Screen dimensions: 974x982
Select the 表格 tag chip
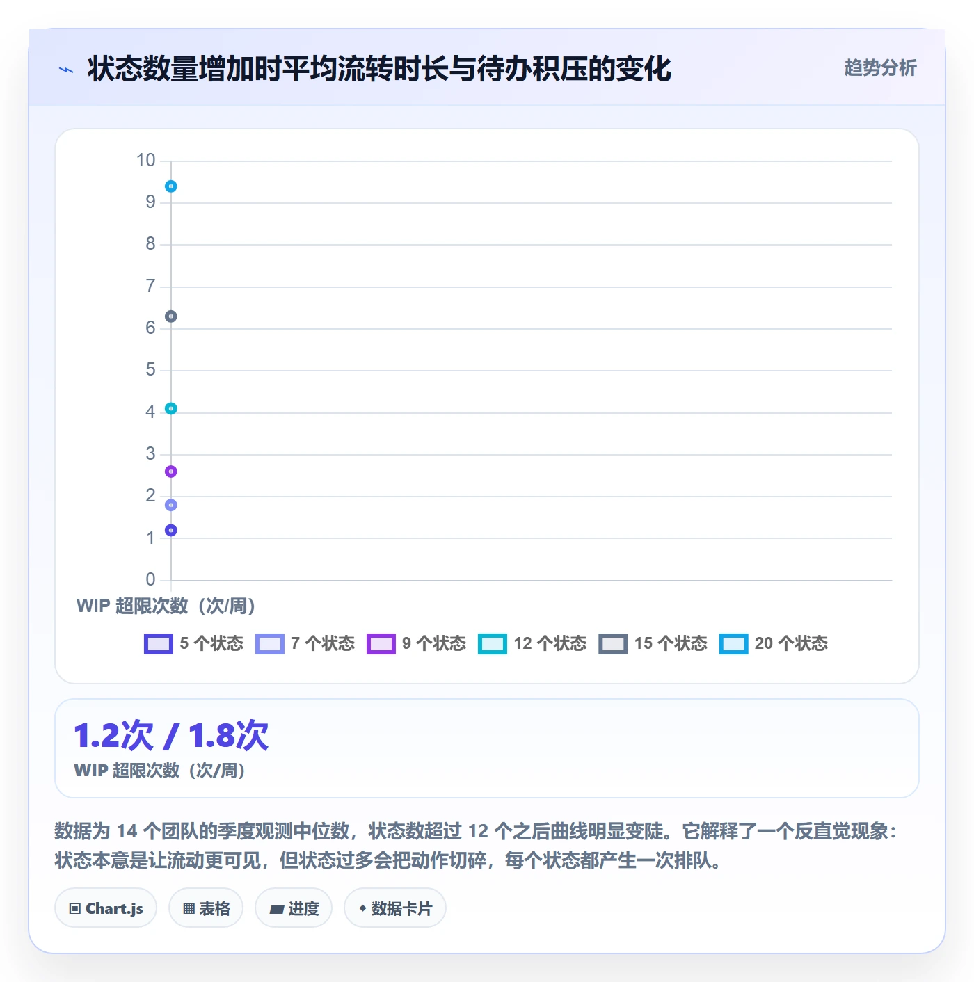(x=206, y=908)
